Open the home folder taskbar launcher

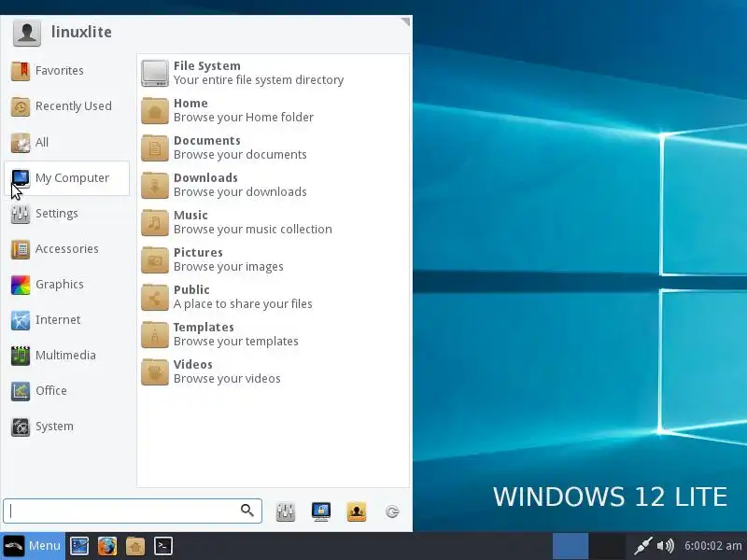click(135, 546)
